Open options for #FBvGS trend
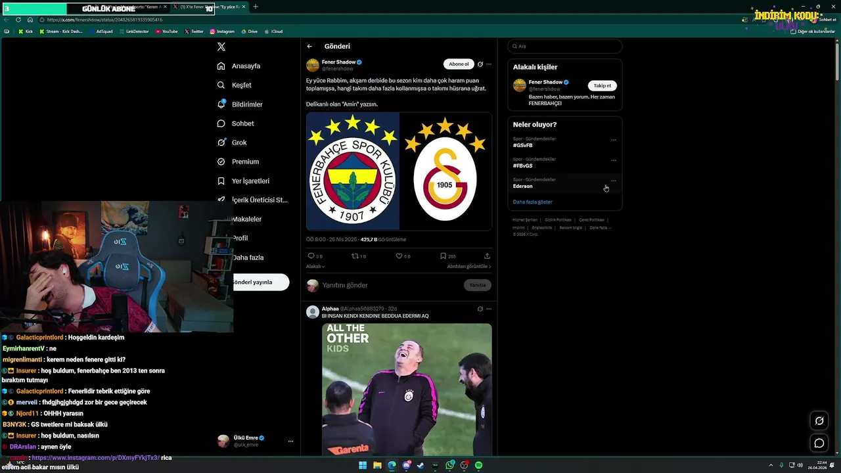The height and width of the screenshot is (473, 841). tap(614, 160)
